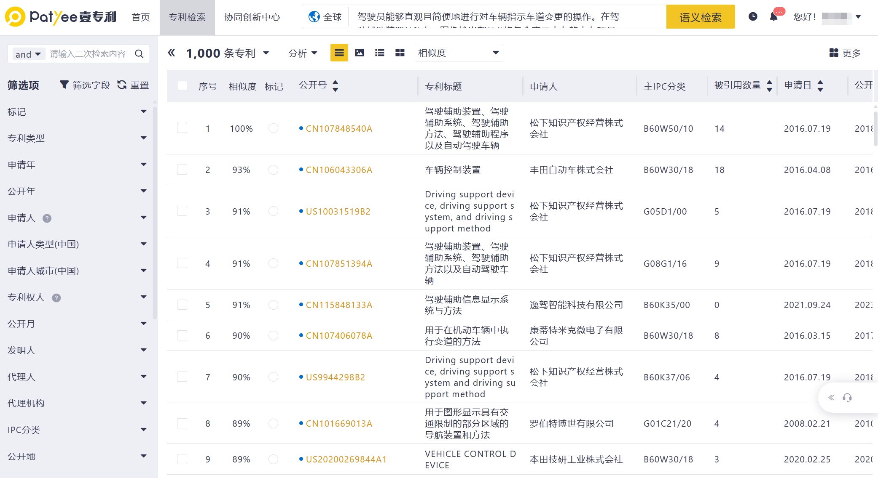Click IPC cell G01C21/20
878x478 pixels.
[x=667, y=423]
